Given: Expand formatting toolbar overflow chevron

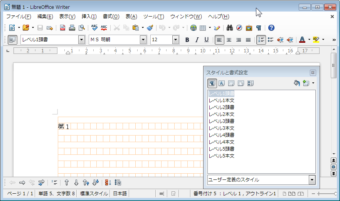Looking at the screenshot, I should (334, 40).
